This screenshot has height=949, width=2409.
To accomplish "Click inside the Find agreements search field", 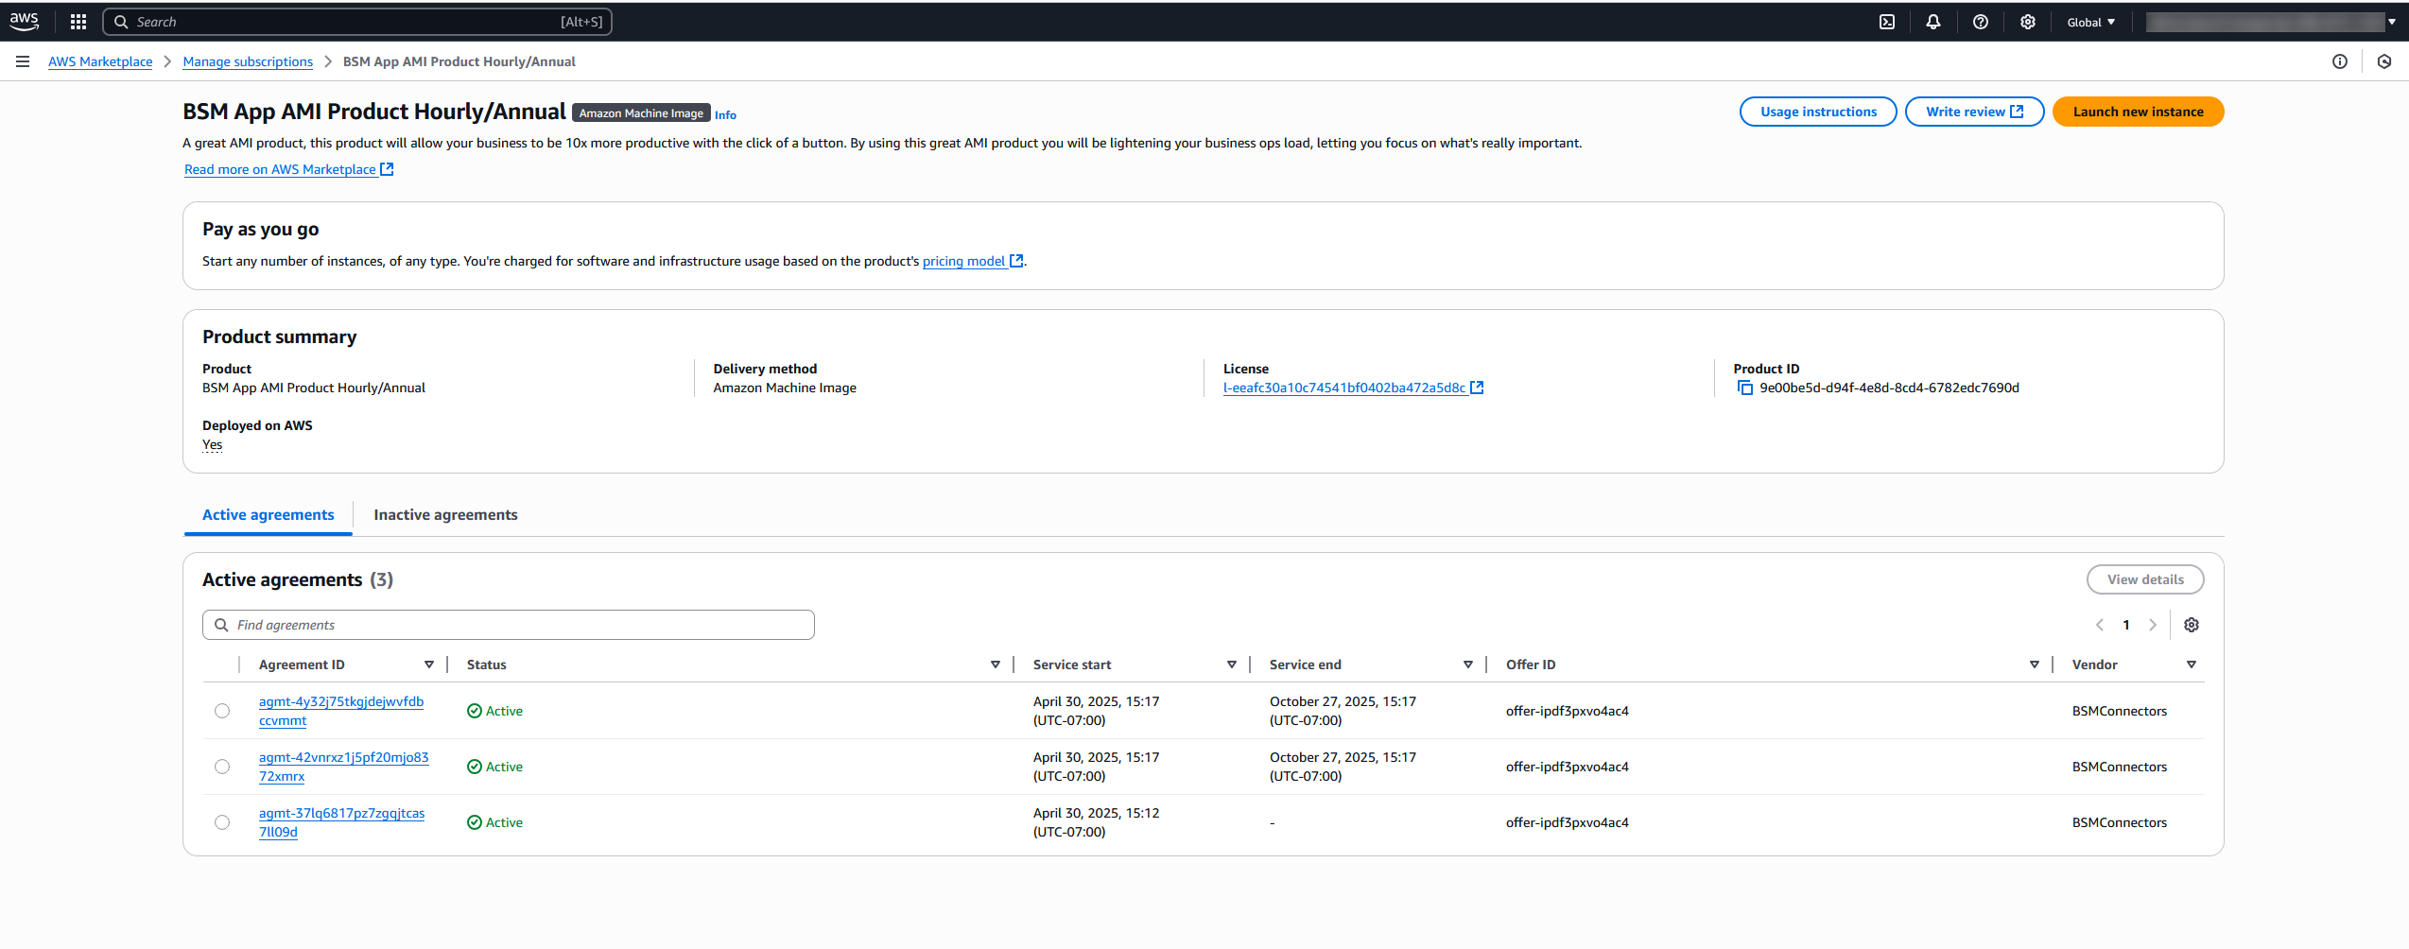I will click(x=508, y=624).
